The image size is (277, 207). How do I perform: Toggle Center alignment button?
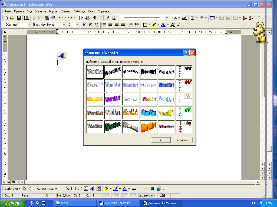[x=110, y=25]
